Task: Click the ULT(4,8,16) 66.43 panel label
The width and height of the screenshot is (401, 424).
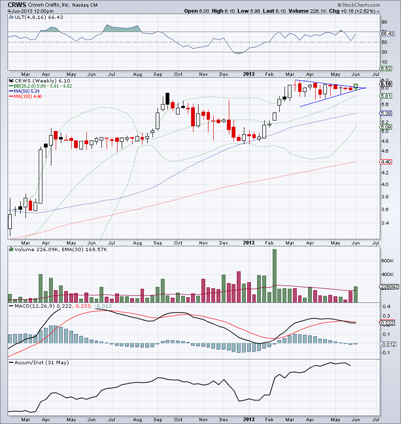Action: click(39, 17)
